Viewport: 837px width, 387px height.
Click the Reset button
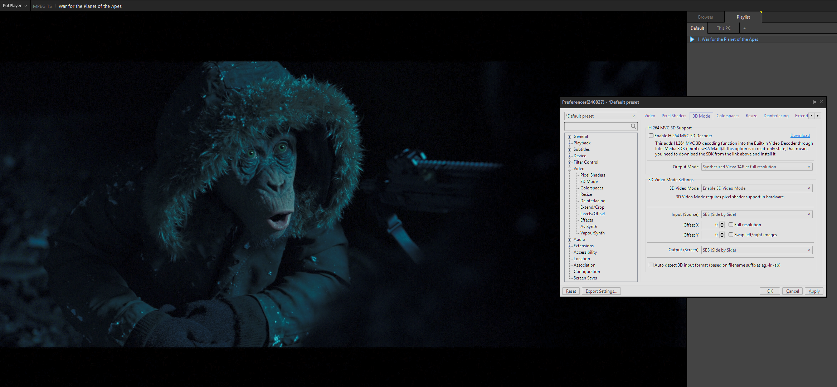tap(571, 291)
